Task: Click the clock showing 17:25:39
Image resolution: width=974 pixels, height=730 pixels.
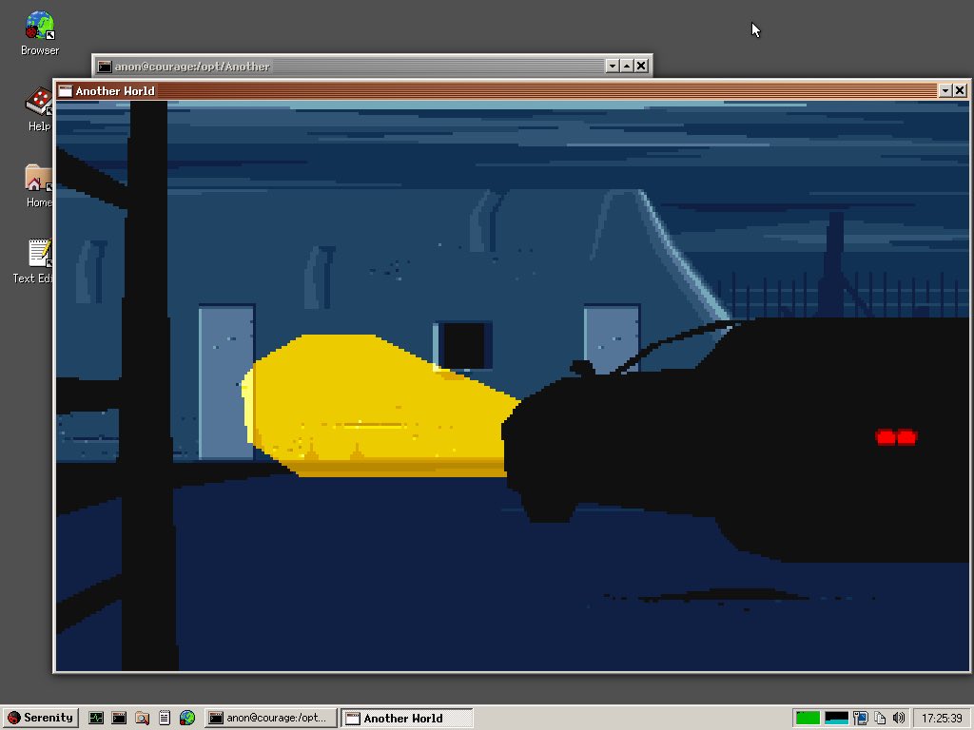Action: (x=941, y=718)
